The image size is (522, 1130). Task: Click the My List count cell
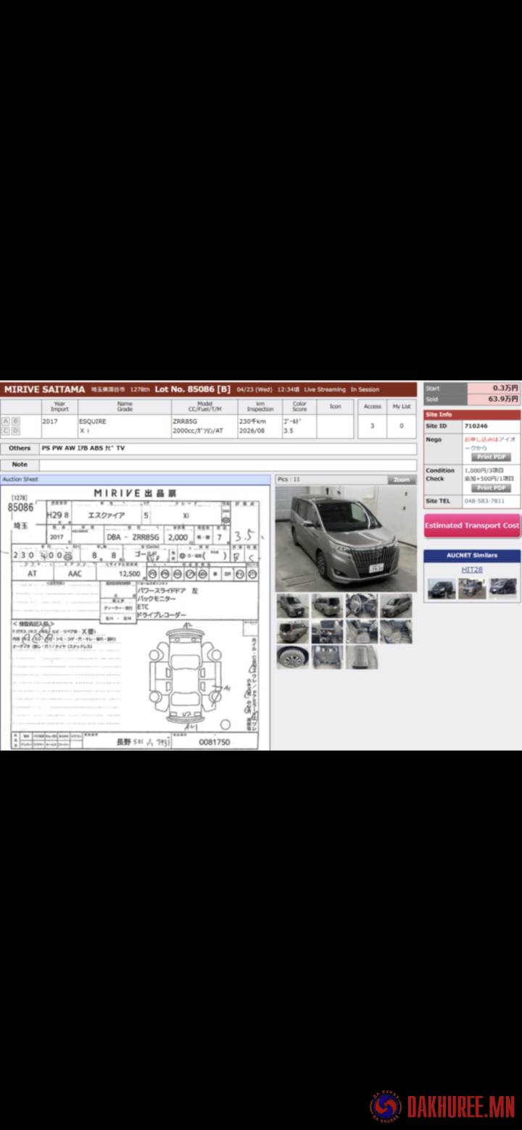[402, 426]
